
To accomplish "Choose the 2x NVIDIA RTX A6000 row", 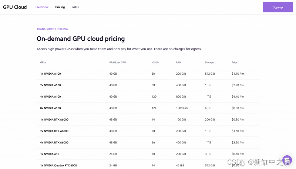I will [148, 131].
